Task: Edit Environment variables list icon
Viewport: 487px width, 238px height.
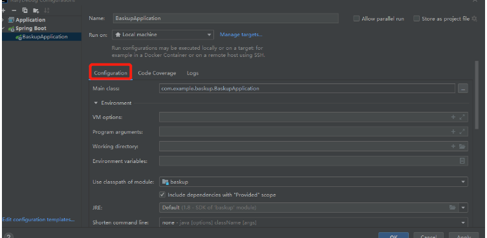Action: (462, 161)
